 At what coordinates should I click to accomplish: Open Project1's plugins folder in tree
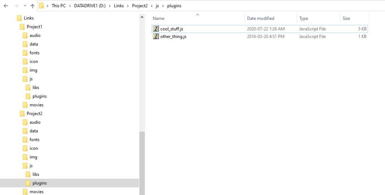click(39, 96)
